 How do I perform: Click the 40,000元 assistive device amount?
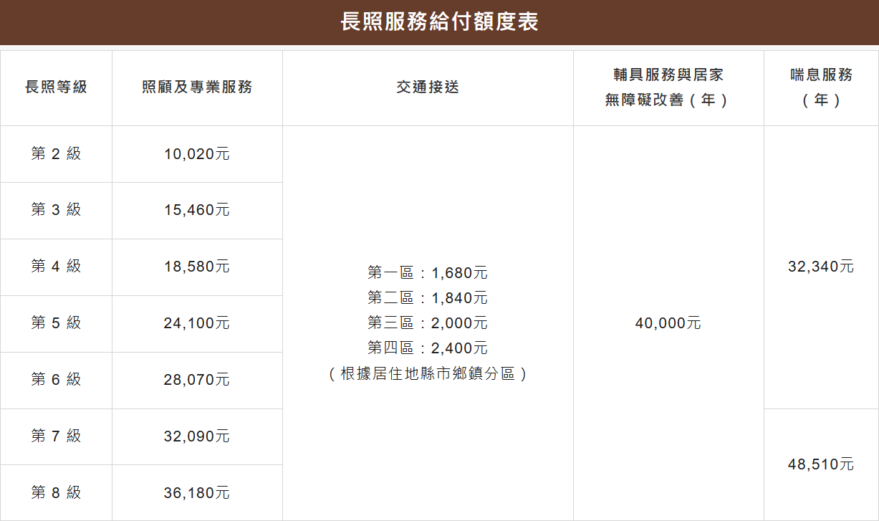tap(668, 323)
